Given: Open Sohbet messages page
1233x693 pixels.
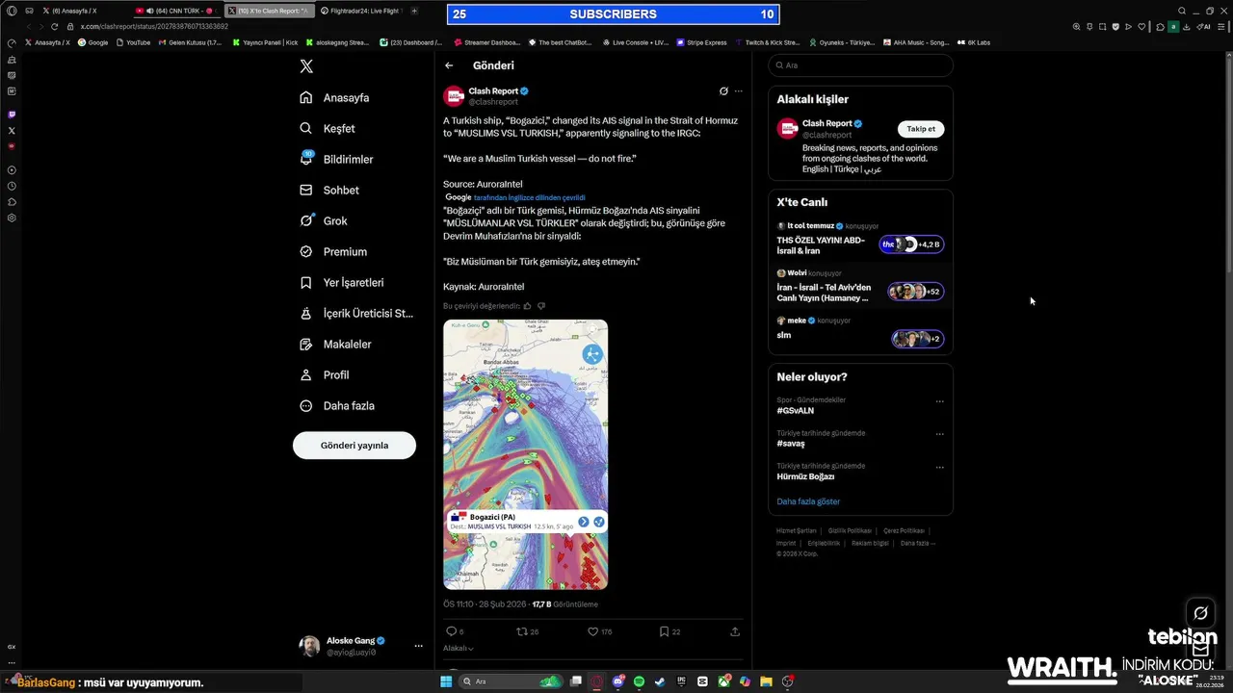Looking at the screenshot, I should point(328,190).
